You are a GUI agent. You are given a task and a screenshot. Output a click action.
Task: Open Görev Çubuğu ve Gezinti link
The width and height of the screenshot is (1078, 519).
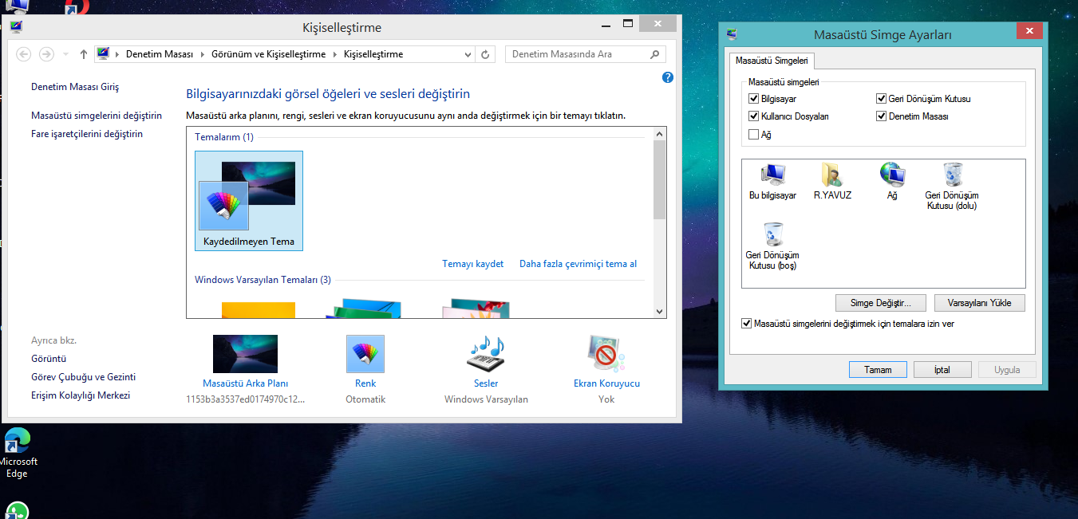click(84, 377)
